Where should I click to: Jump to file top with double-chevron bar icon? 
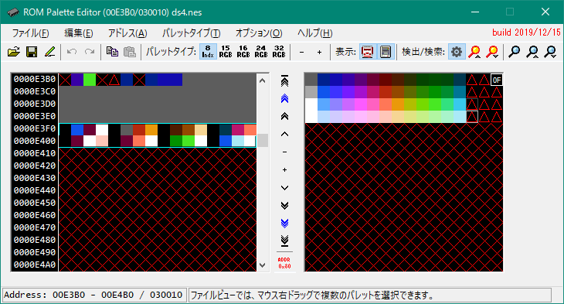(284, 81)
